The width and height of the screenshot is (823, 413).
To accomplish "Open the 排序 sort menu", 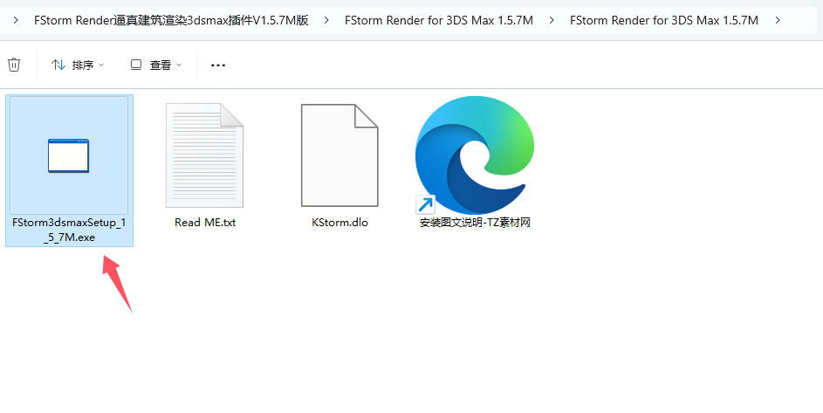I will pyautogui.click(x=78, y=65).
